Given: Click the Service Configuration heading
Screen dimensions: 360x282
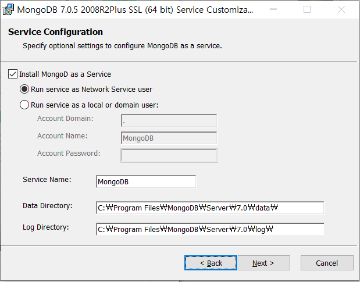Looking at the screenshot, I should (55, 32).
